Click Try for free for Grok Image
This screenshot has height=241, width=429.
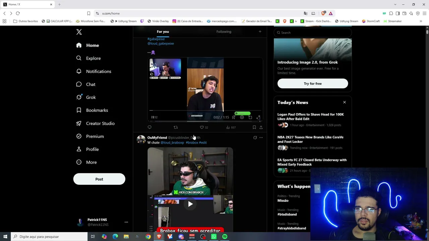313,83
